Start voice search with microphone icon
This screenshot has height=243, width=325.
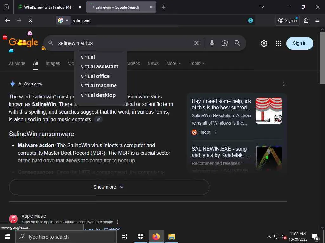(212, 43)
